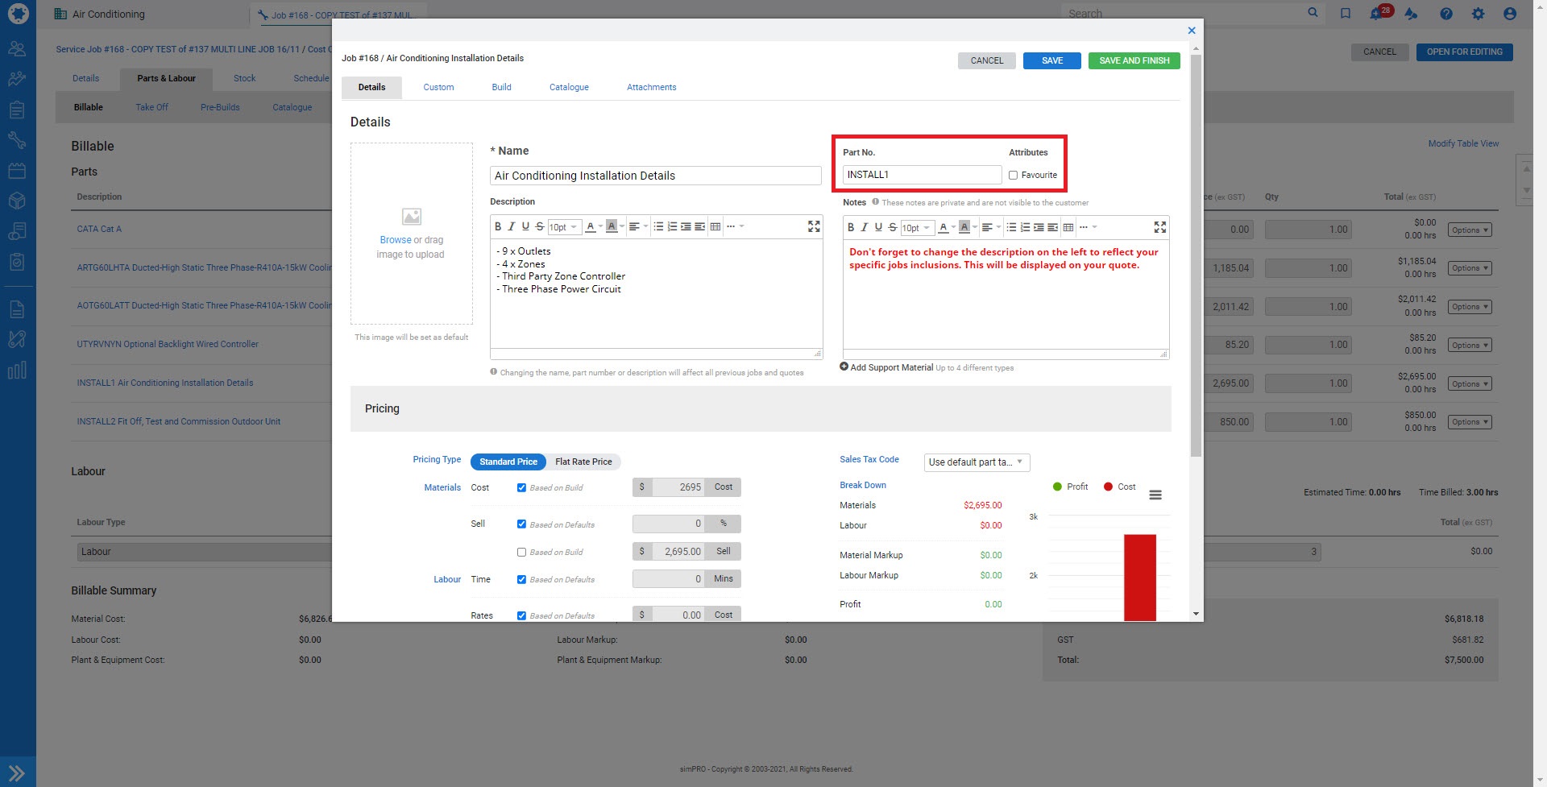Apply italic in the Description editor toolbar
Image resolution: width=1547 pixels, height=787 pixels.
(x=512, y=227)
